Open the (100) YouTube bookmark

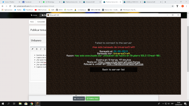point(41,10)
